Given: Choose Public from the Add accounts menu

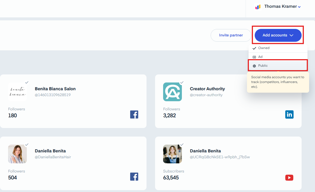Looking at the screenshot, I should [278, 66].
